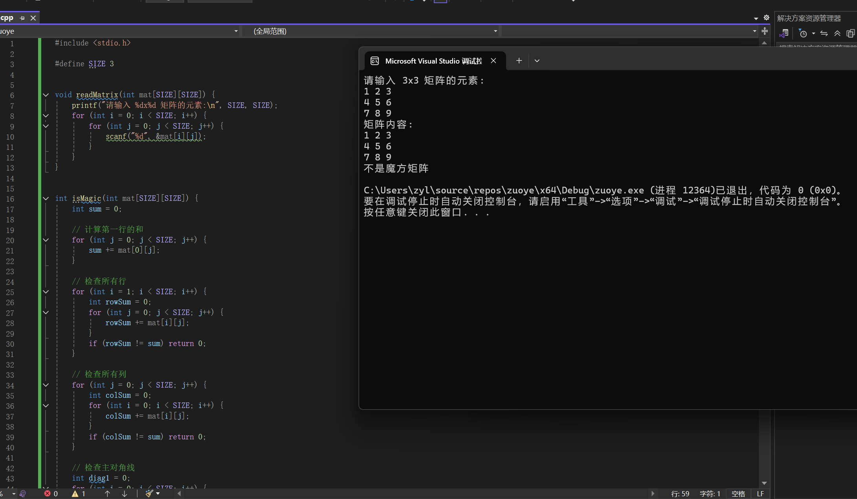857x499 pixels.
Task: Click the lightbulb health indicator icon
Action: pos(23,494)
